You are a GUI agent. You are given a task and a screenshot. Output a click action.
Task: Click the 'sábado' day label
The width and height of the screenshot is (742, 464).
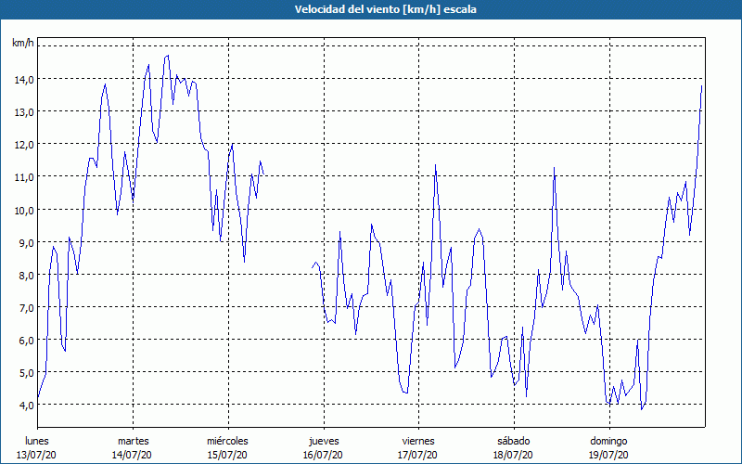pos(514,441)
